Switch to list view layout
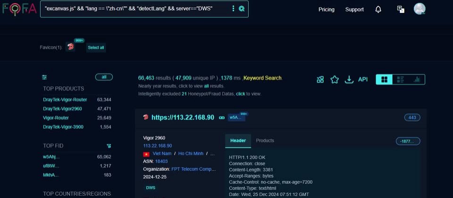The image size is (453, 198). click(401, 79)
